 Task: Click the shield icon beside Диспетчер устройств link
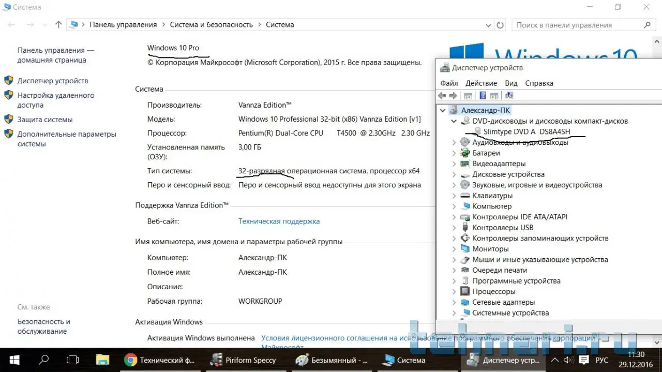pyautogui.click(x=8, y=81)
